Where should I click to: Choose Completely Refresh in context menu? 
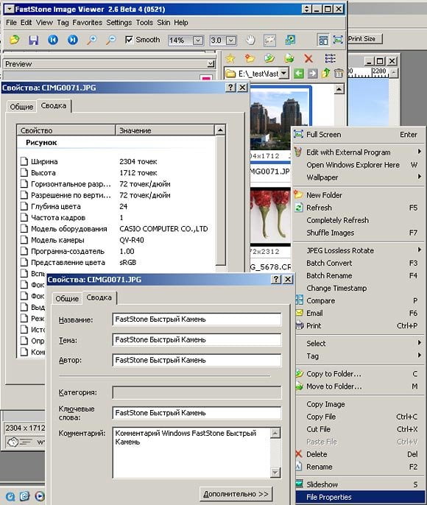359,220
